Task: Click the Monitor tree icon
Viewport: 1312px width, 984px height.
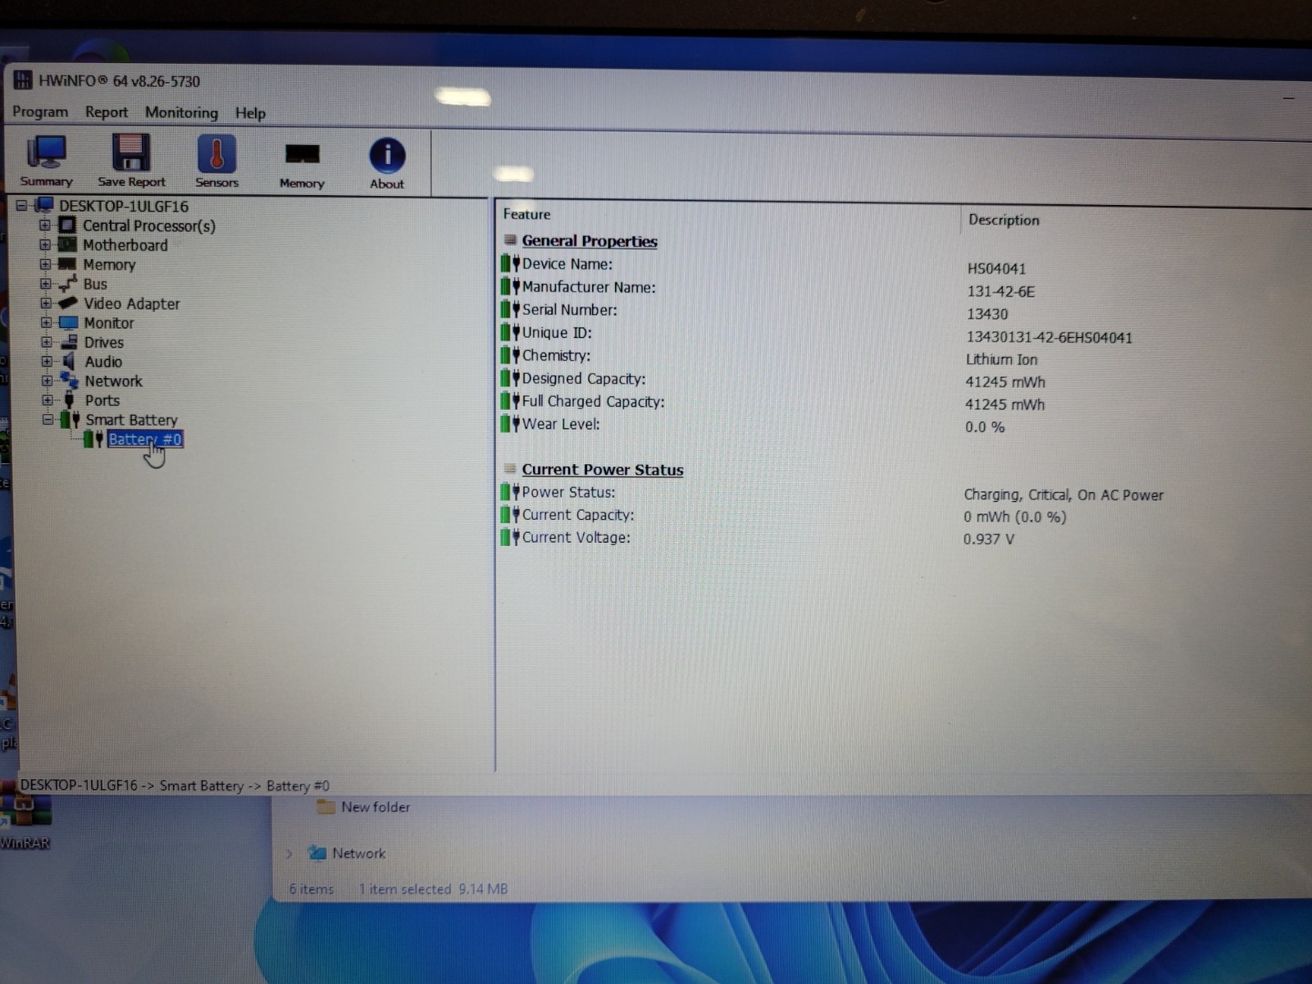Action: (69, 322)
